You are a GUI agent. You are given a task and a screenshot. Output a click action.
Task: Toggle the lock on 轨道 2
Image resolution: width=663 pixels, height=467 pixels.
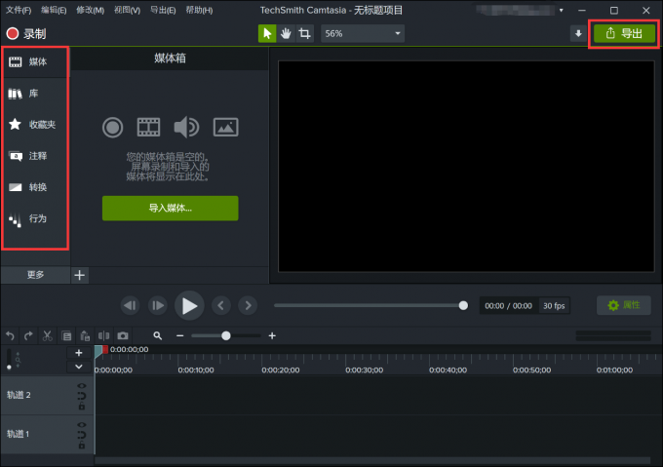(x=82, y=407)
